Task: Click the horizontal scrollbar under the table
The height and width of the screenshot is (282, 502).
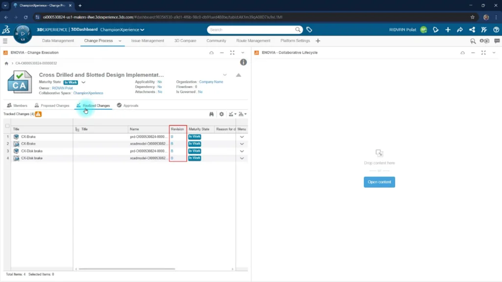Action: tap(127, 269)
